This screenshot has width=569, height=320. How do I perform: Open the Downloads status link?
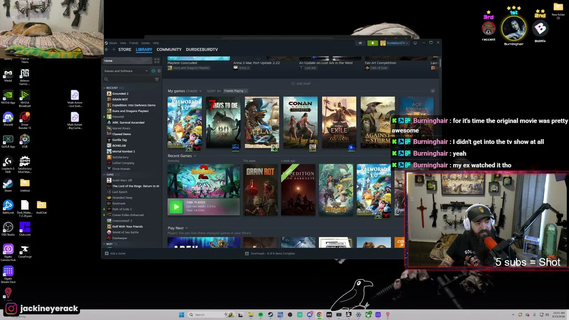click(270, 253)
